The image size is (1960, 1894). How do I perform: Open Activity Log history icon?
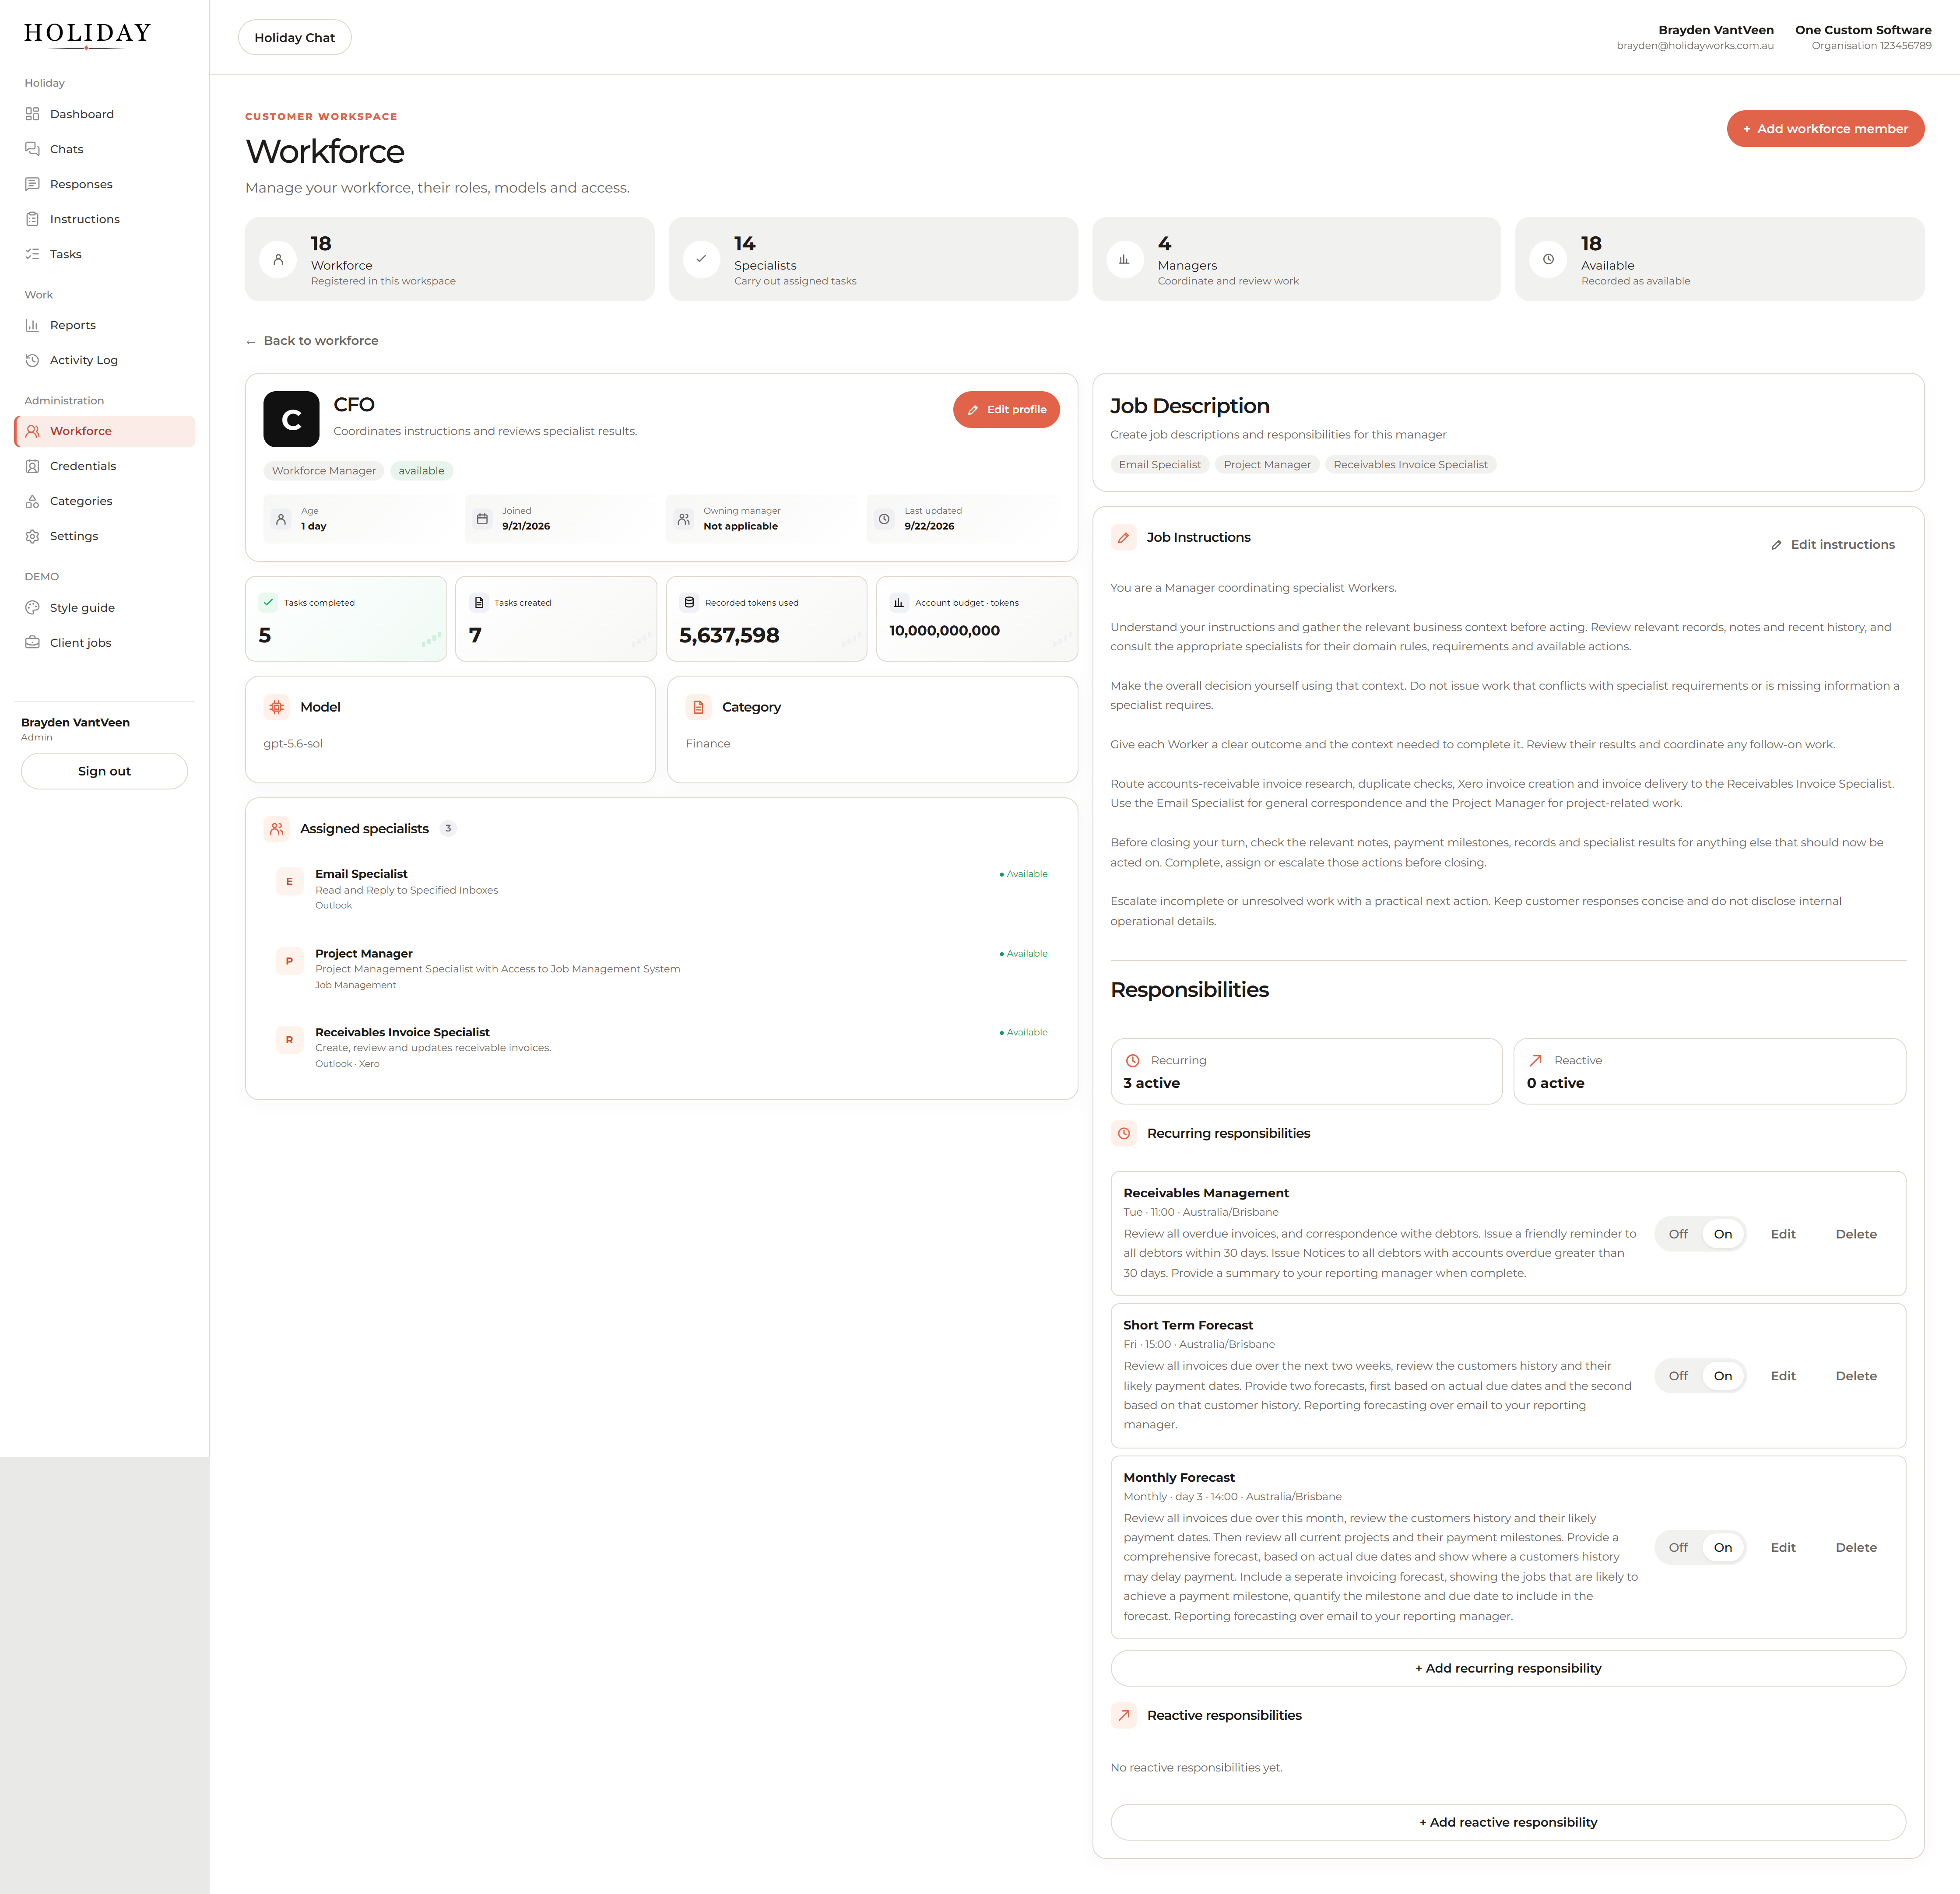(x=32, y=360)
